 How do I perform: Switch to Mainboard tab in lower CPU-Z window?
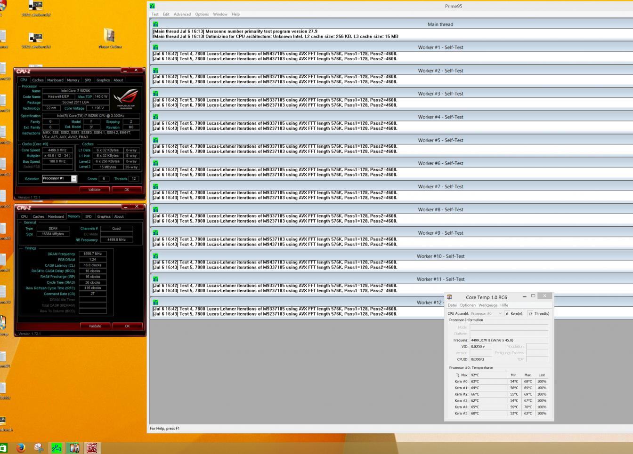tap(56, 216)
